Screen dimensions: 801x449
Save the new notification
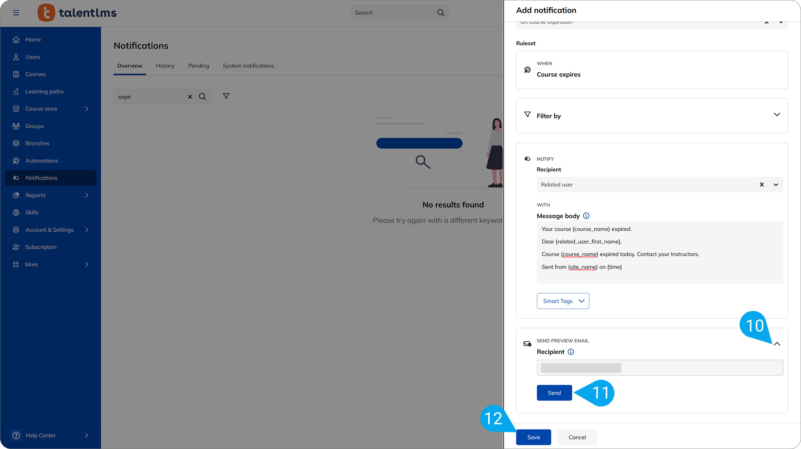tap(533, 437)
